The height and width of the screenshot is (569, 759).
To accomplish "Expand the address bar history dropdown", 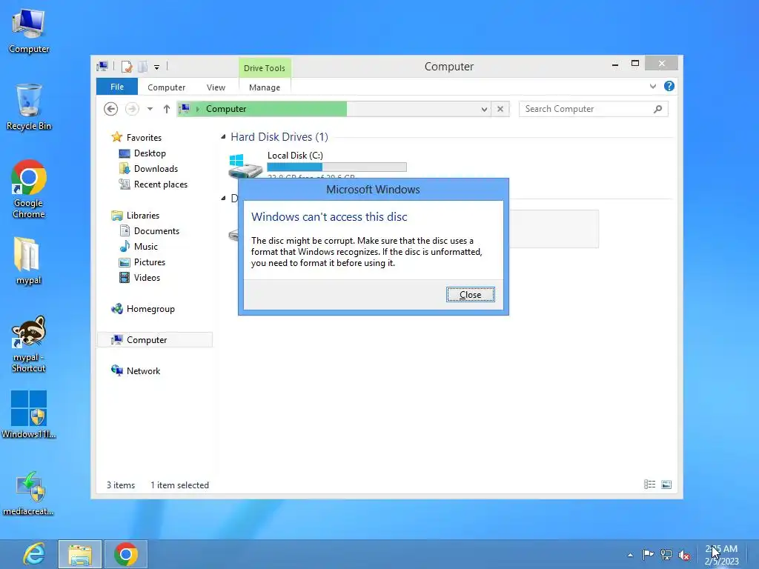I will click(x=484, y=110).
